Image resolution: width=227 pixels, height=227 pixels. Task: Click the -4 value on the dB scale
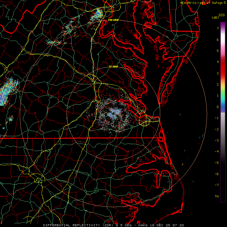(x=217, y=152)
